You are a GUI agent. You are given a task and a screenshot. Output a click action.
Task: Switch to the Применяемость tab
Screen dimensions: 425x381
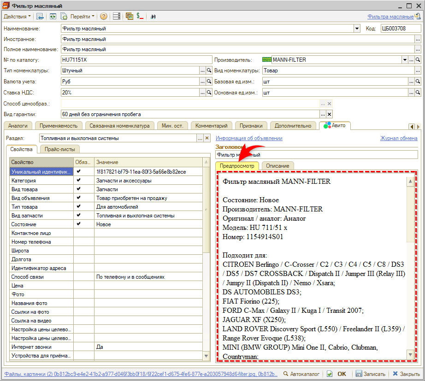click(58, 126)
